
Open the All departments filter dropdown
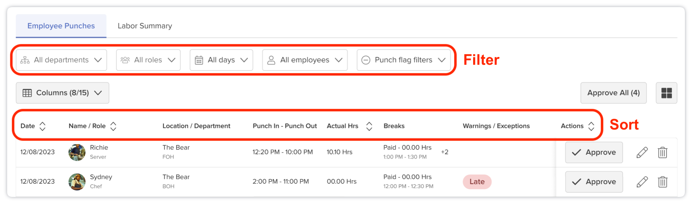(61, 60)
